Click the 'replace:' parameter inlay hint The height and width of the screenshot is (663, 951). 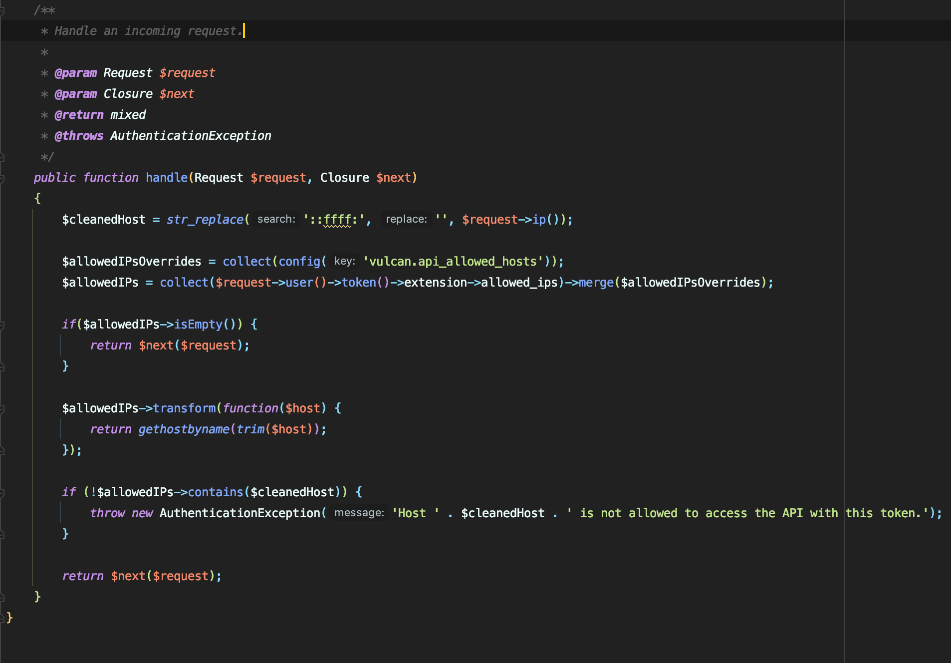pyautogui.click(x=406, y=219)
